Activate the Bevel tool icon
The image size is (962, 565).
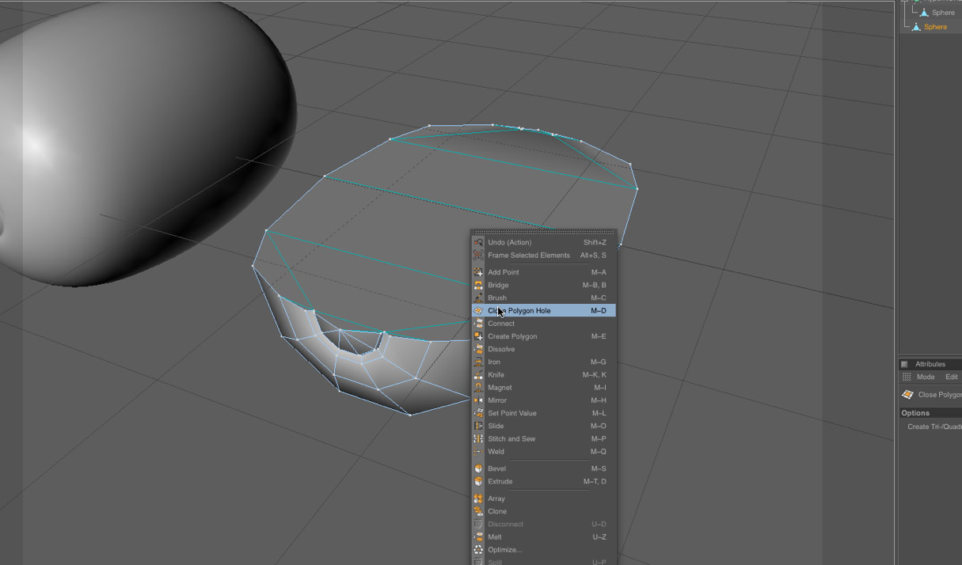pos(478,468)
